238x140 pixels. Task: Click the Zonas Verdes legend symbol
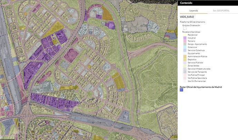pyautogui.click(x=185, y=66)
